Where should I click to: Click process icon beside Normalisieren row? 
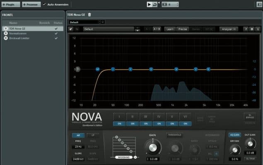tap(6, 33)
